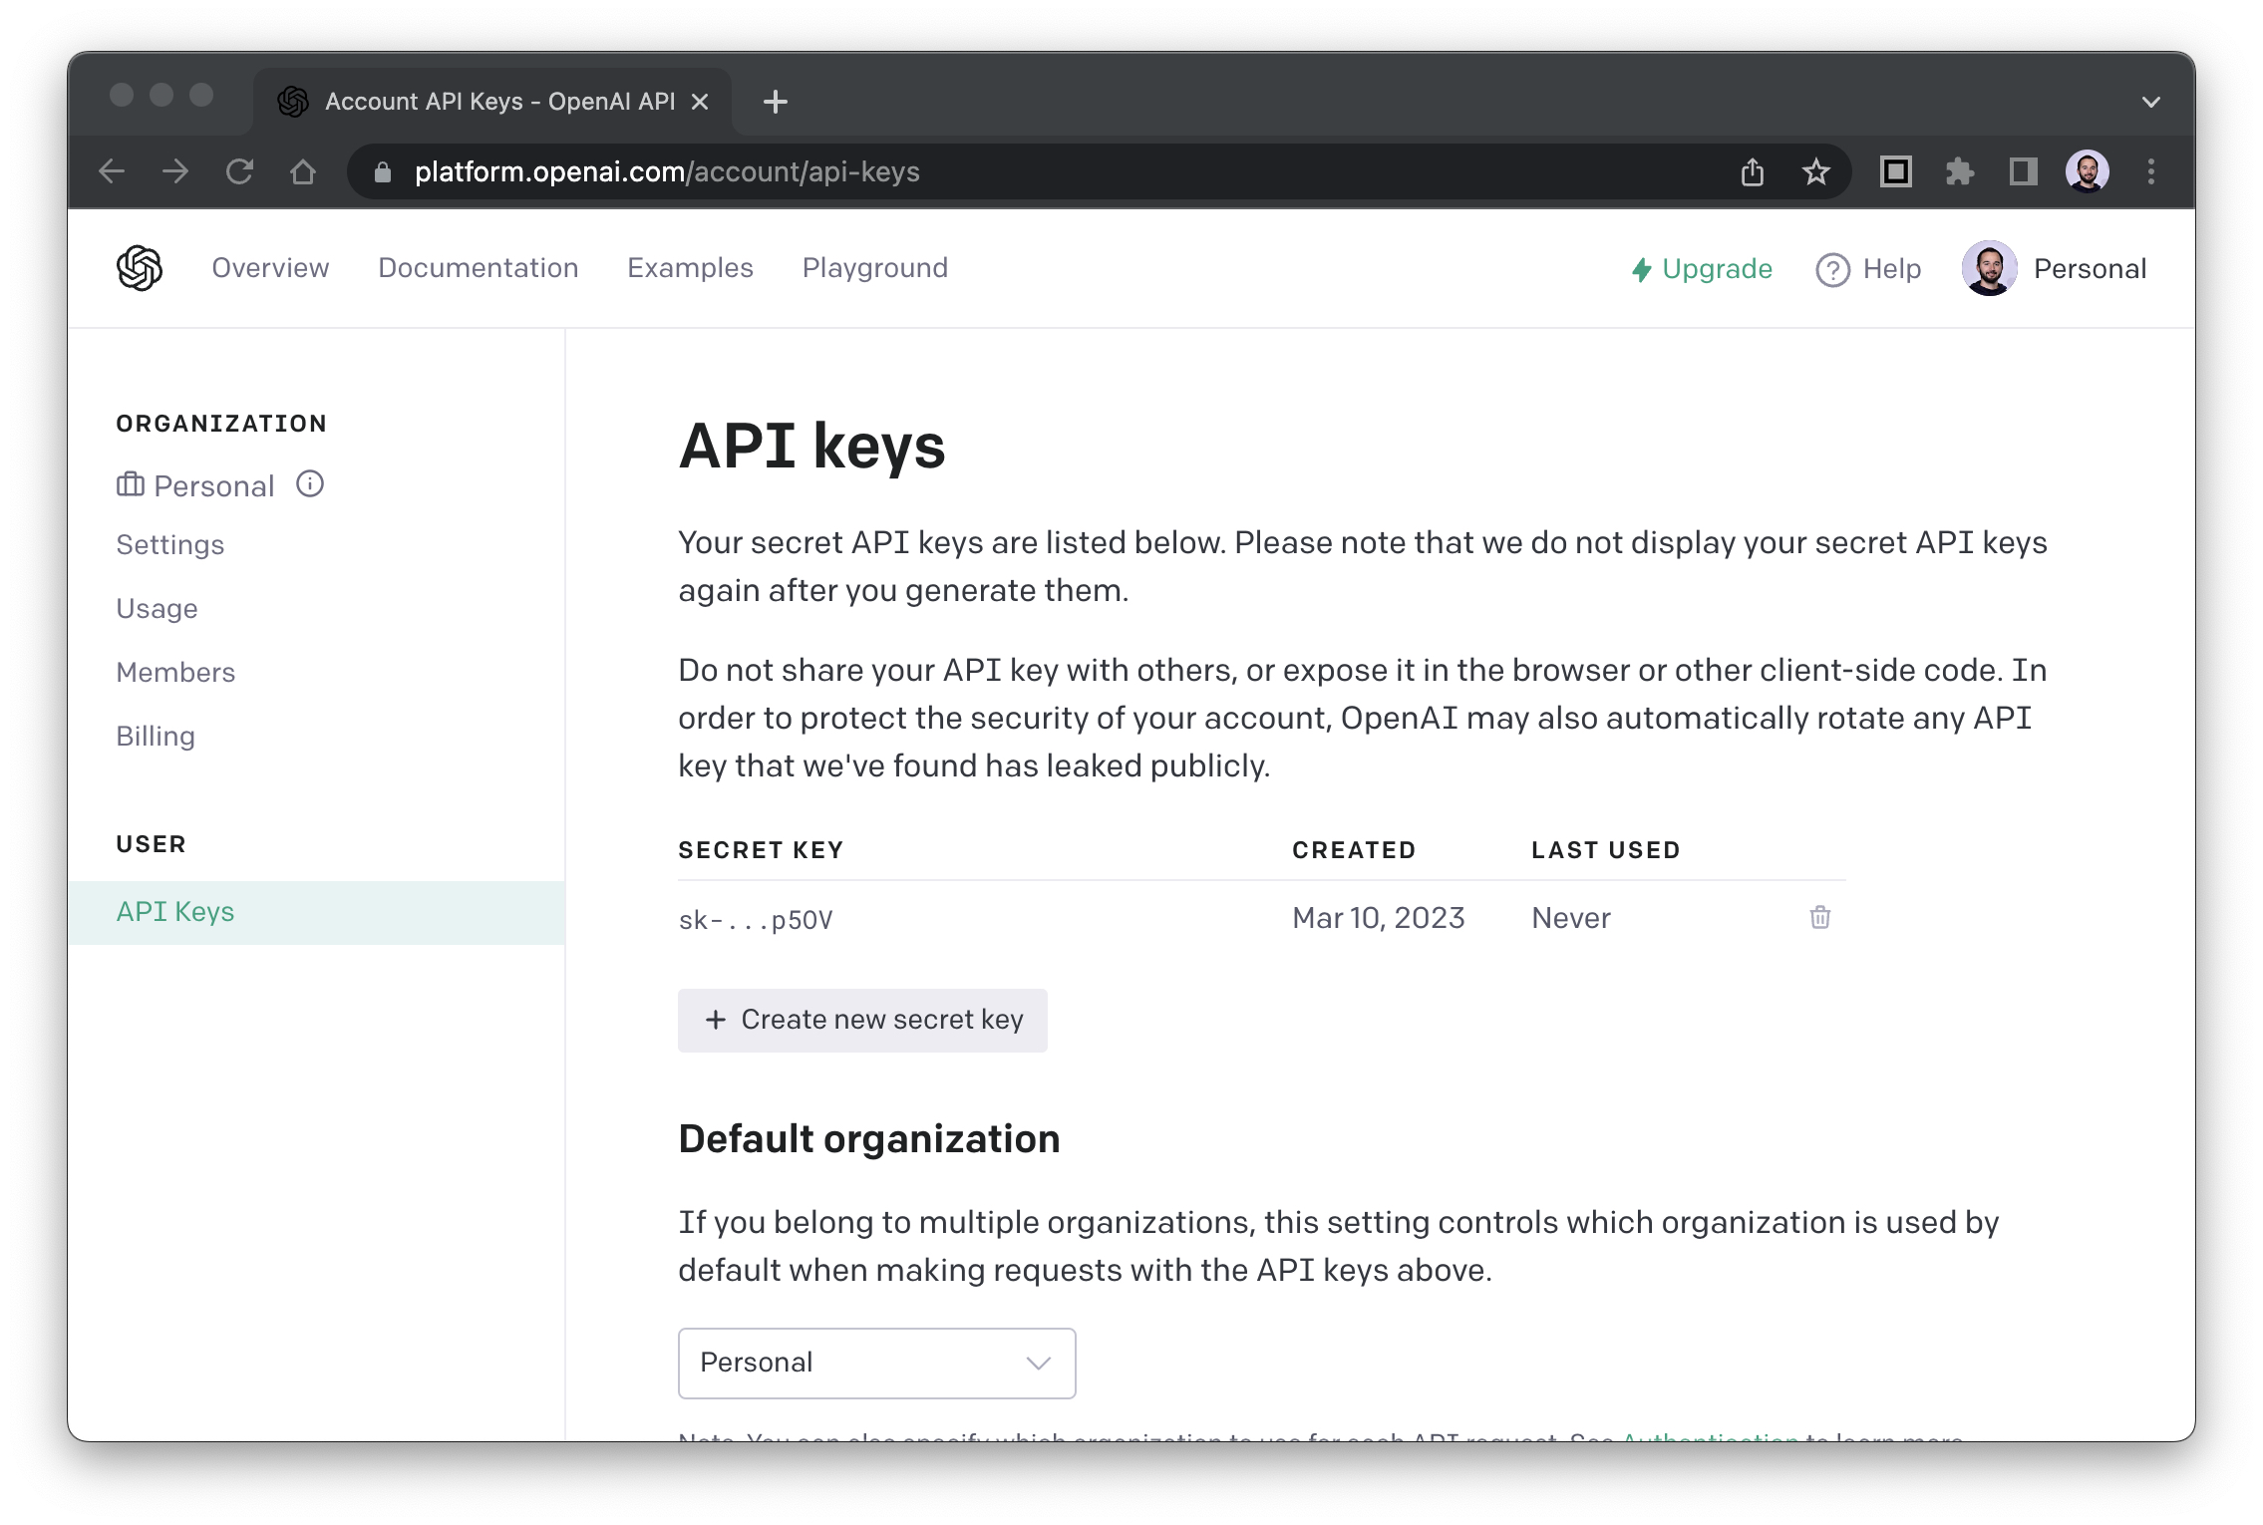Click the Overview navigation menu item
Viewport: 2263px width, 1525px height.
click(x=270, y=267)
